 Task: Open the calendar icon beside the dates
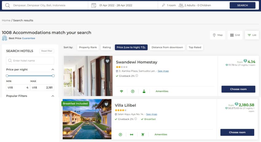click(94, 5)
